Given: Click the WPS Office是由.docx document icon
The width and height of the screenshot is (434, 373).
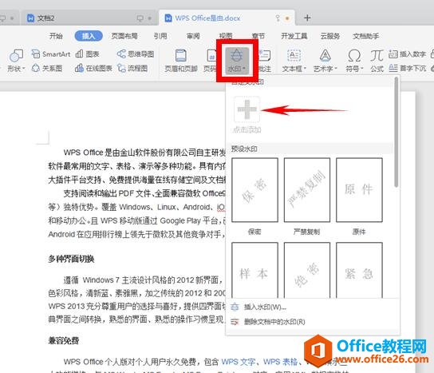Looking at the screenshot, I should pos(168,18).
